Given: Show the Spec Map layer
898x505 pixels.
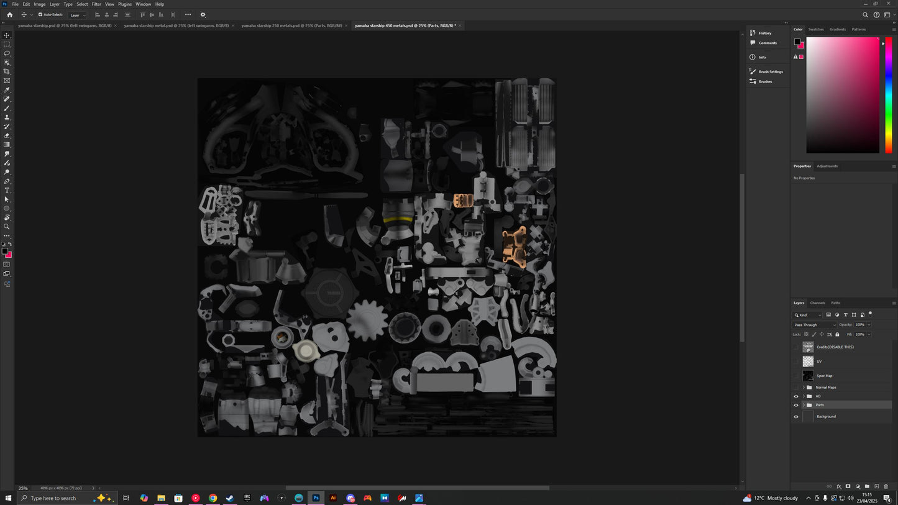Looking at the screenshot, I should [796, 376].
